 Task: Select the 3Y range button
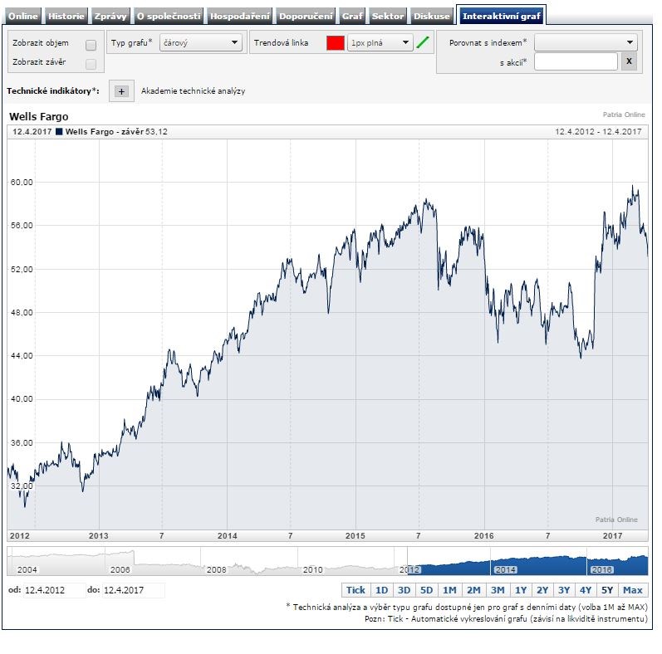pos(564,590)
